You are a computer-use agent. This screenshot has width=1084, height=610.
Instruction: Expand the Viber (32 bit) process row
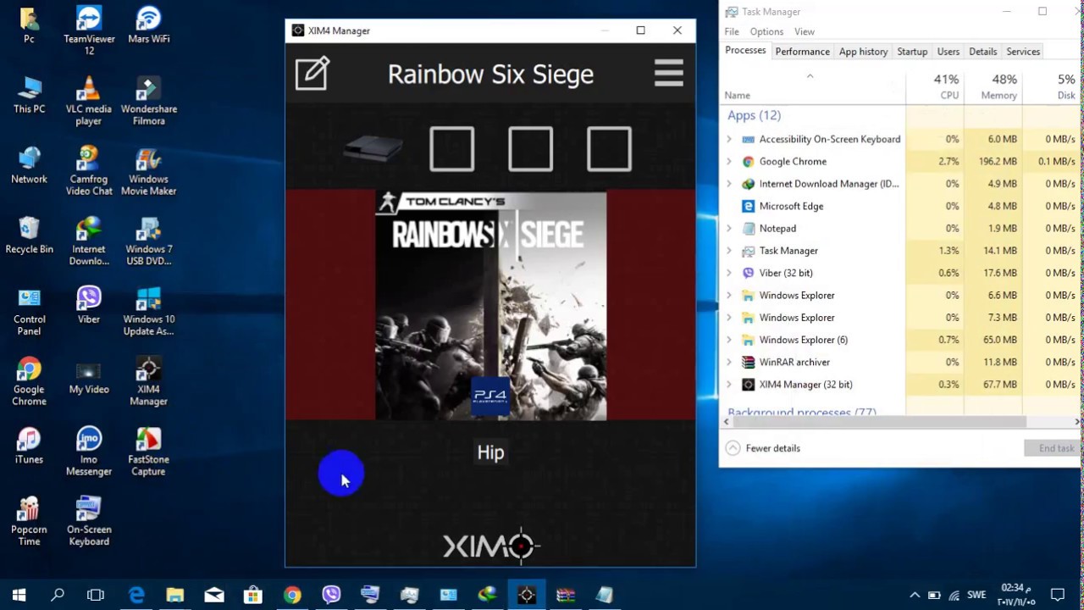(x=729, y=273)
